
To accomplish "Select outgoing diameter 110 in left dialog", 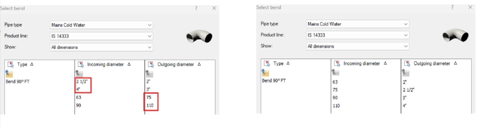I will (150, 105).
